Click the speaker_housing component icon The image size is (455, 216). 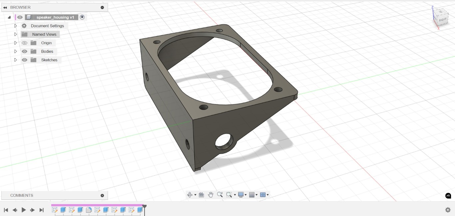click(x=29, y=17)
